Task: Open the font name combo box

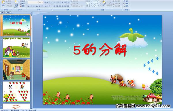Action: click(x=33, y=2)
